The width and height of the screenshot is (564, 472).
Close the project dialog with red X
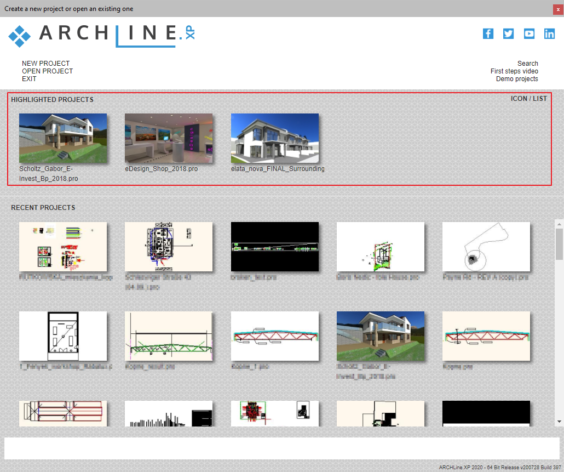coord(558,10)
